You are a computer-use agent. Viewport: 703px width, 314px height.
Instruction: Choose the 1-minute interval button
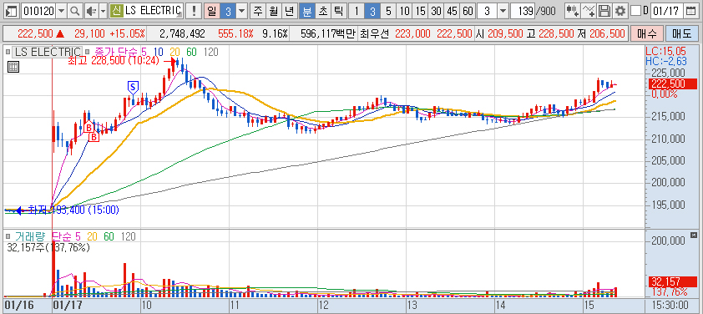click(356, 11)
